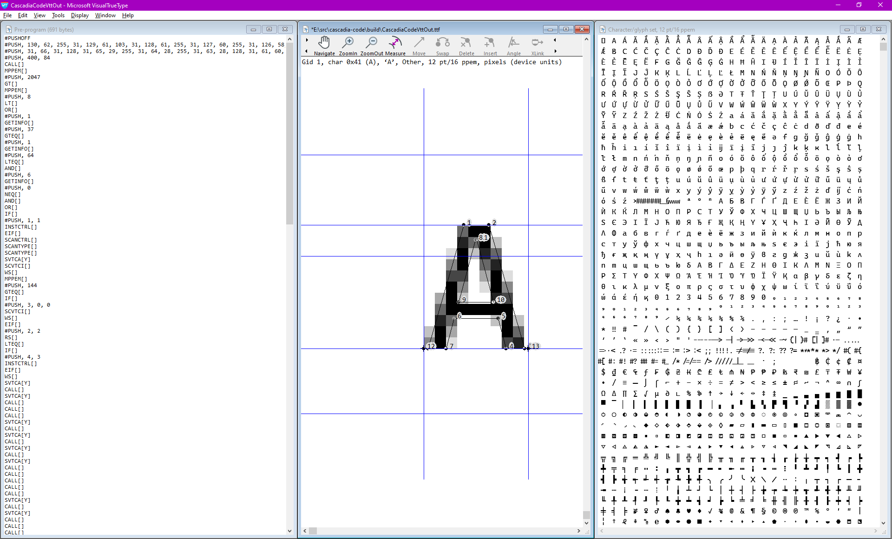Image resolution: width=892 pixels, height=539 pixels.
Task: Select the Navigate hand tool
Action: (x=324, y=46)
